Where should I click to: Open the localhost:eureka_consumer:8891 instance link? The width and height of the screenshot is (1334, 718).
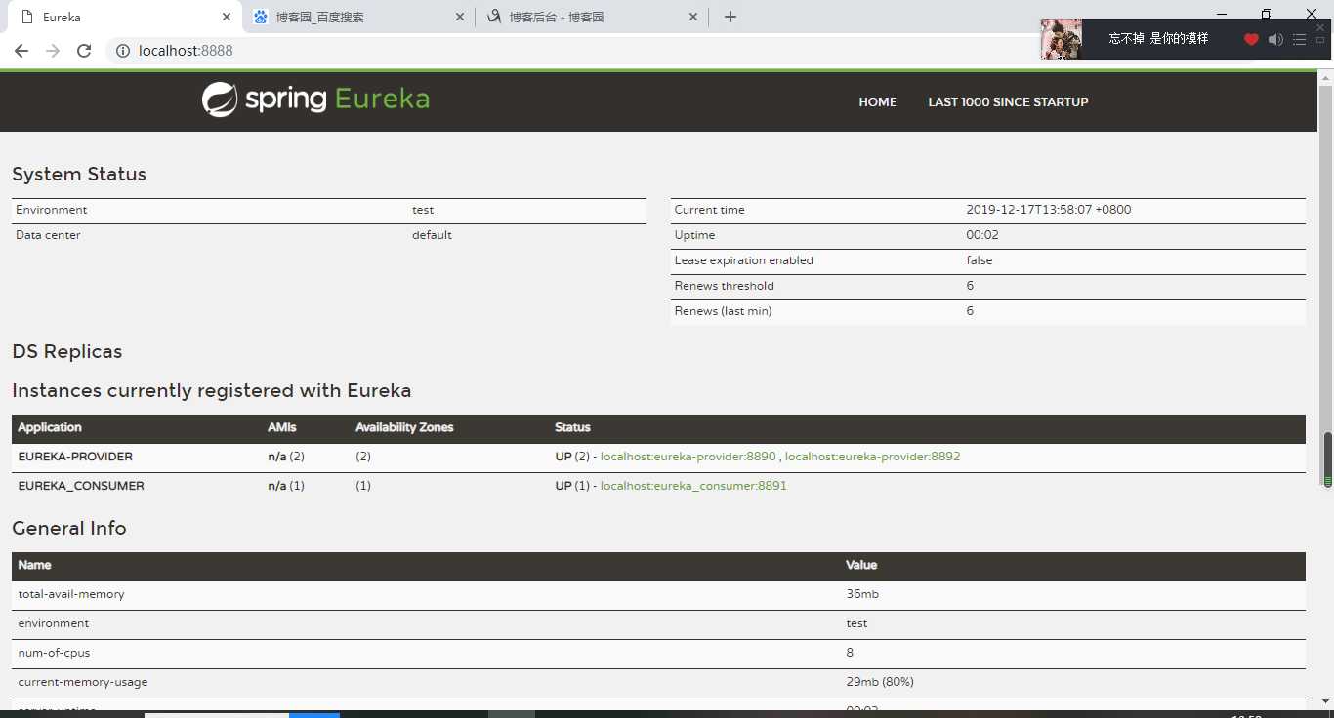pyautogui.click(x=693, y=486)
